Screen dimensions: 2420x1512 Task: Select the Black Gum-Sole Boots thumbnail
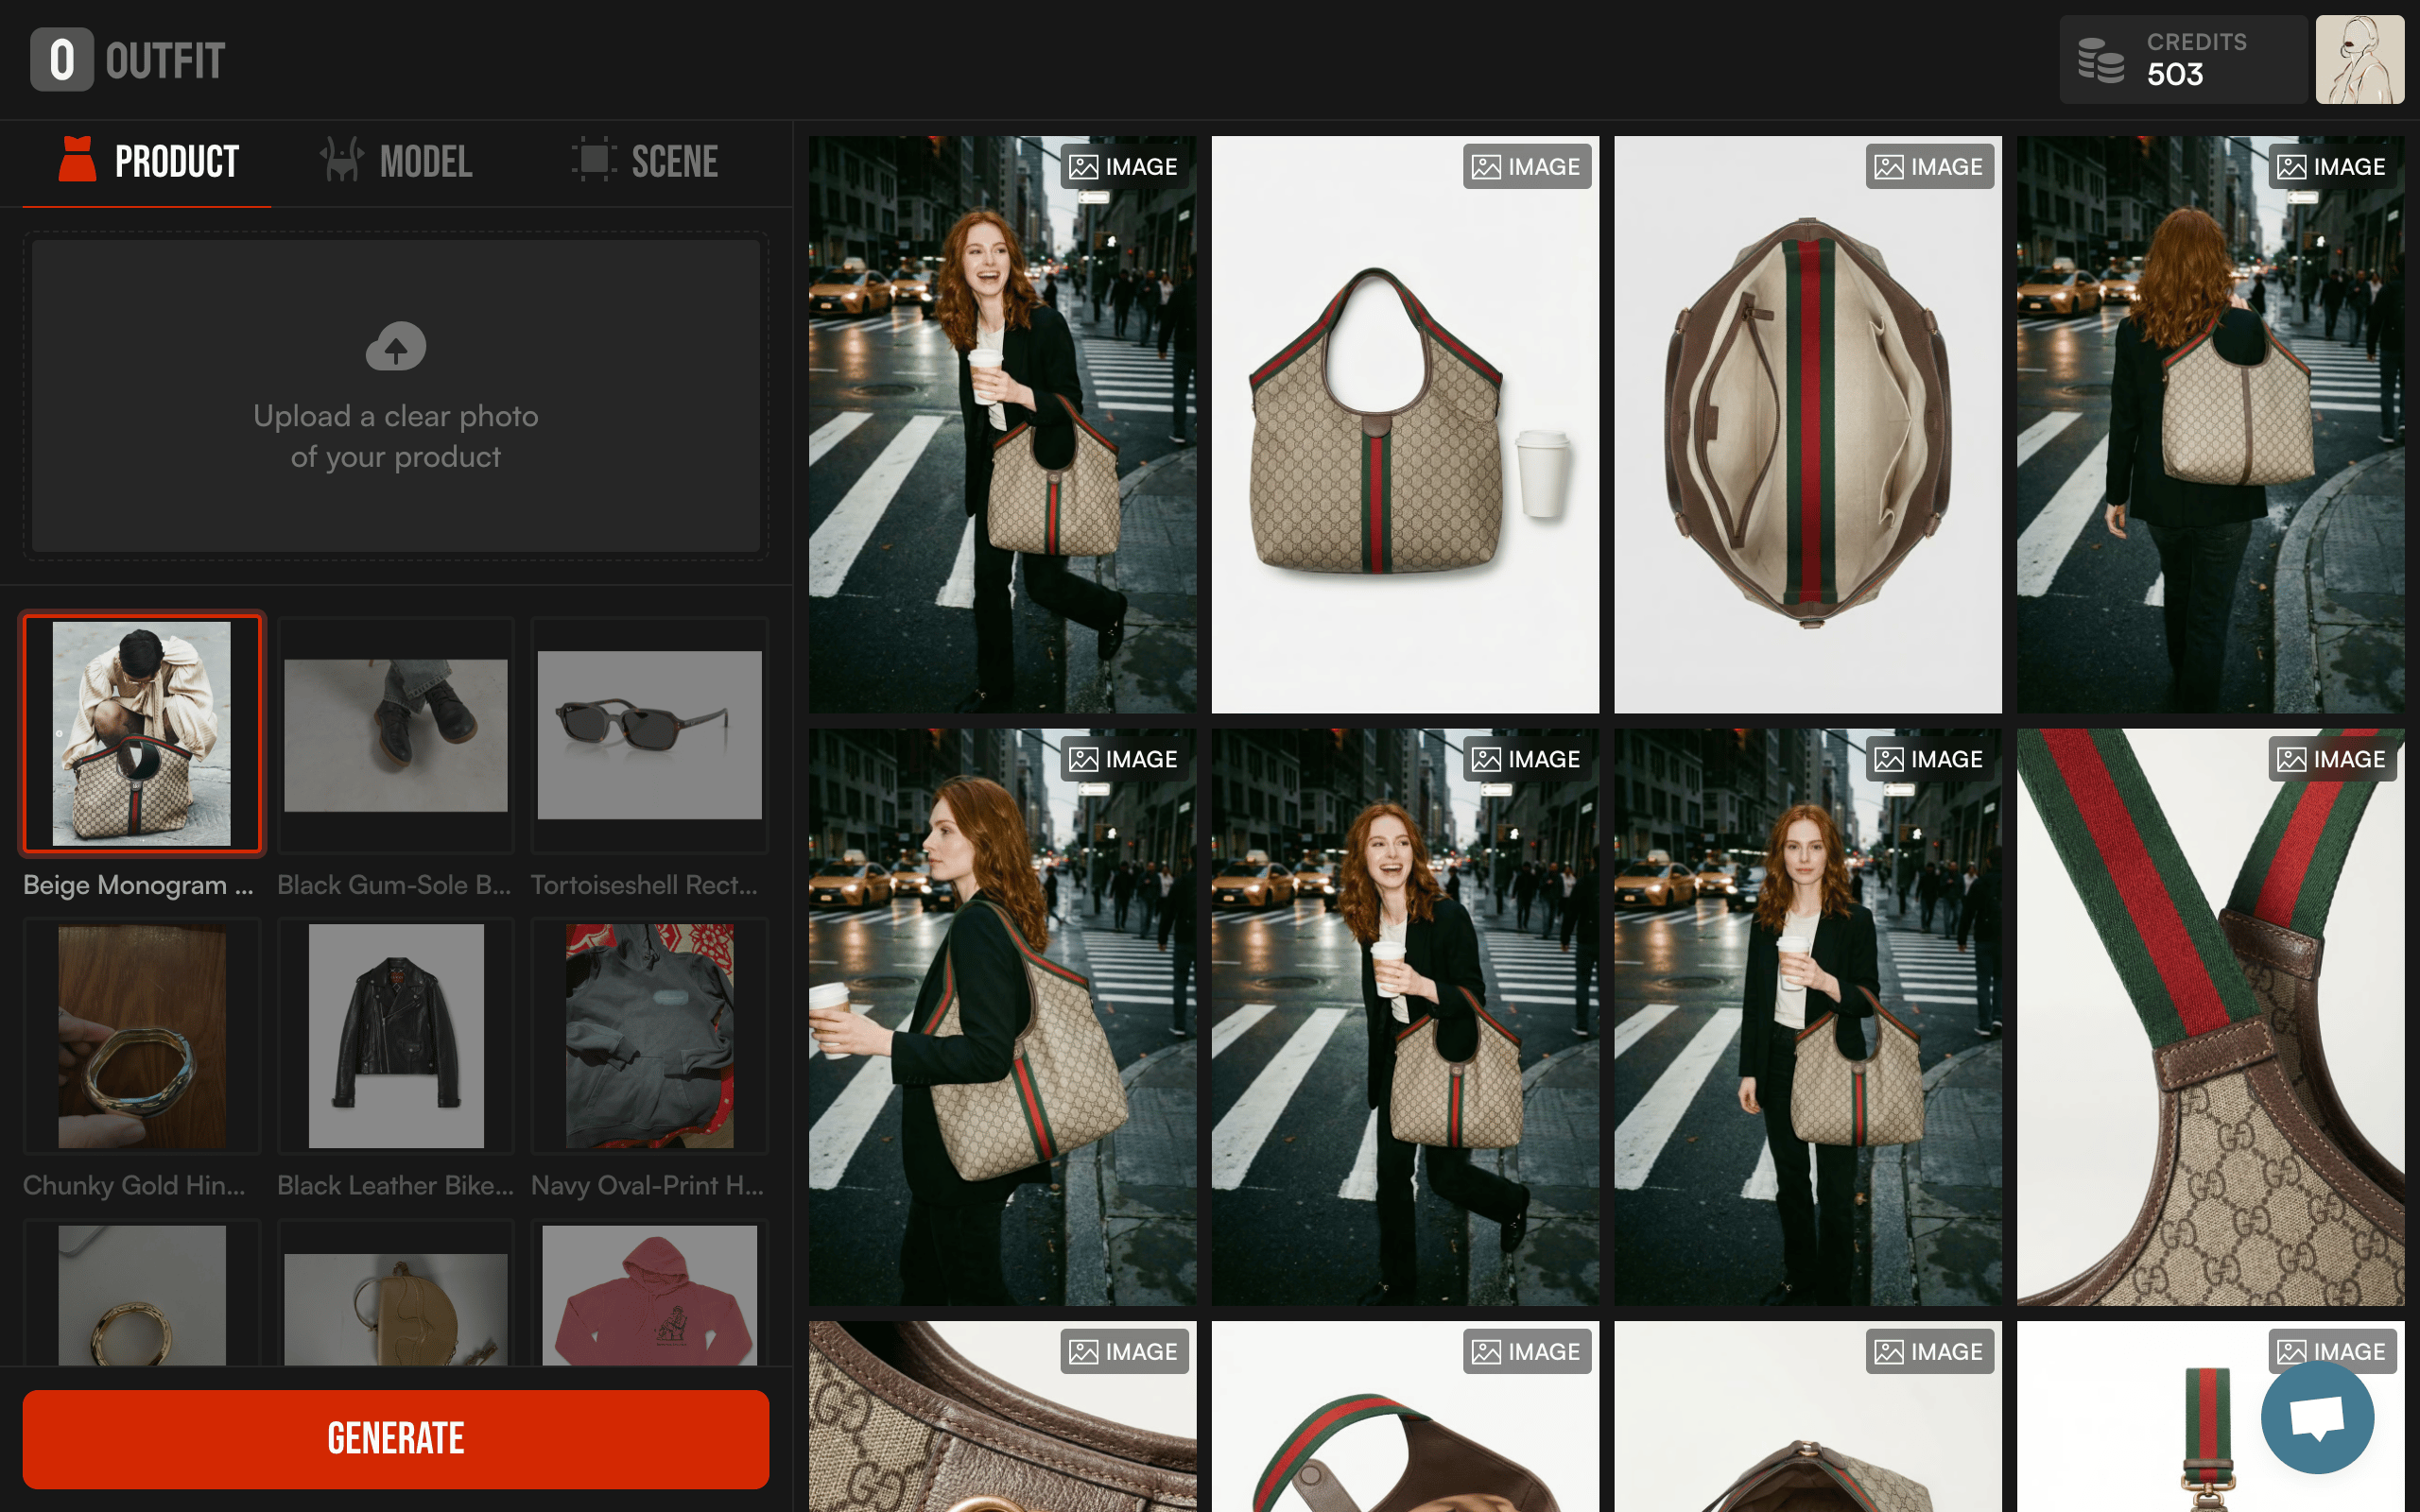(395, 735)
